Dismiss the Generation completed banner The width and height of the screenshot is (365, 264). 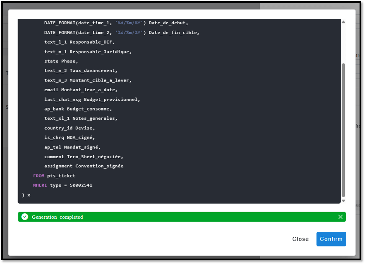click(340, 217)
